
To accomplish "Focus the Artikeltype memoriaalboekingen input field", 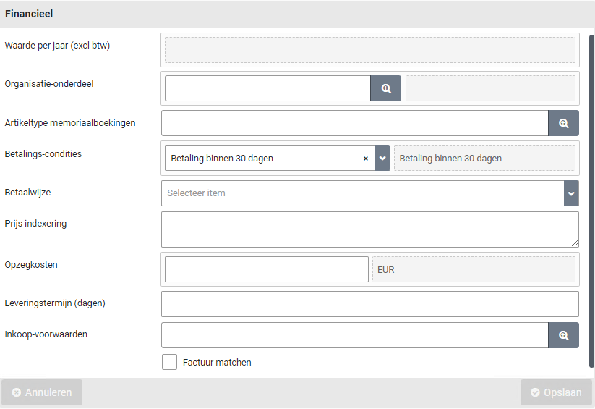I will (x=354, y=123).
